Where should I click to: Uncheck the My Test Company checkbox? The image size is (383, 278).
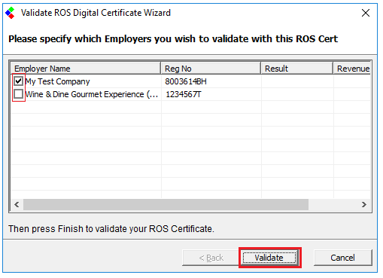(19, 81)
